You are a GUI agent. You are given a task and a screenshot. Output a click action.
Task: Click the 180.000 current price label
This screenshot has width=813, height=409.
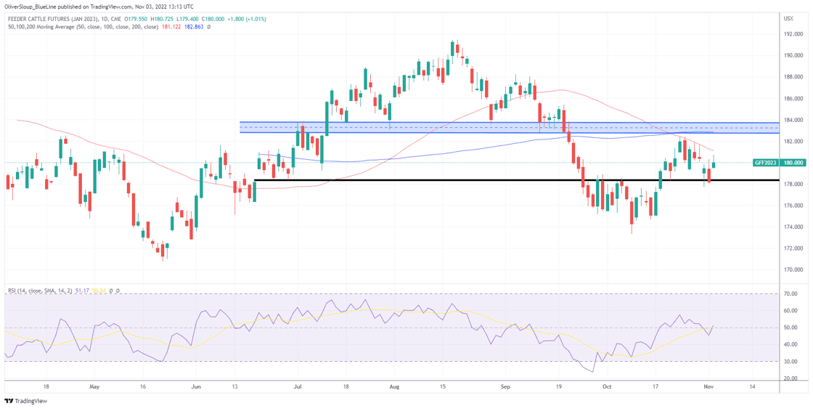coord(793,163)
